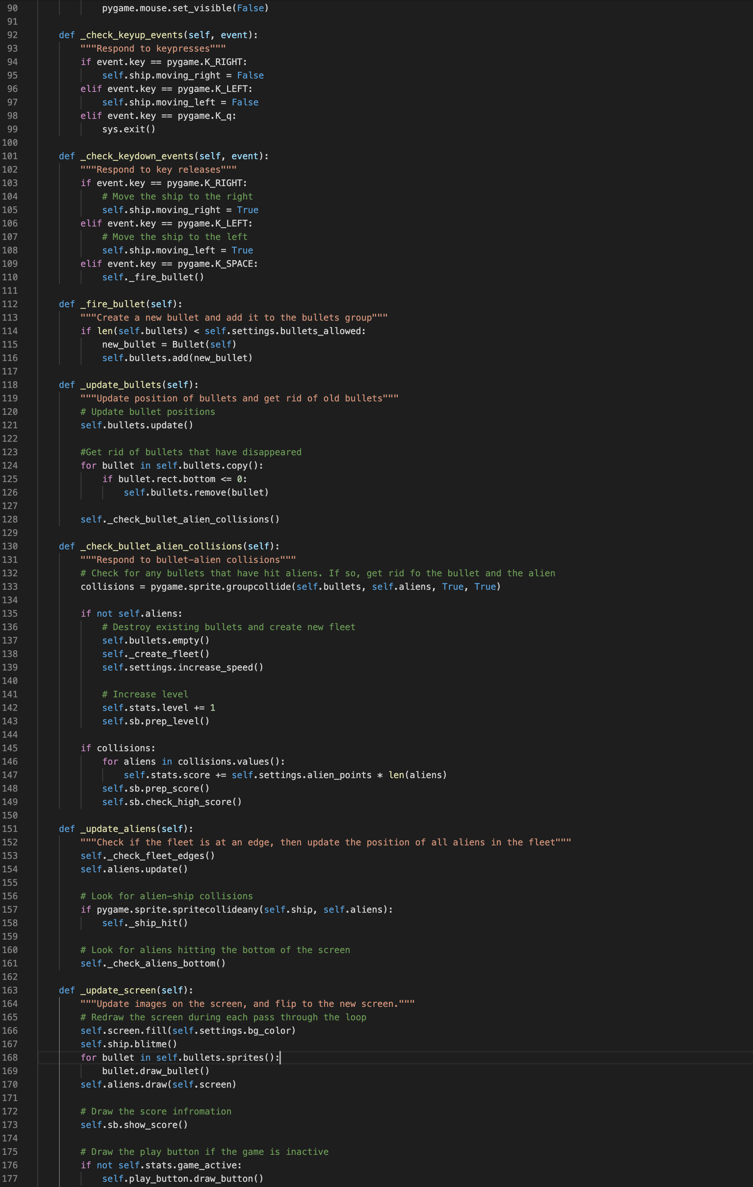The image size is (753, 1187).
Task: Click "self.settings.increase_speed()" call
Action: 183,668
